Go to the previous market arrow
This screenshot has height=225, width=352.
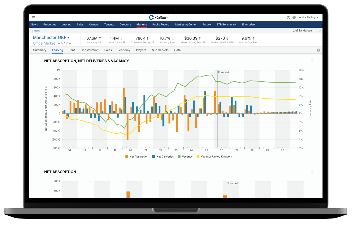pos(317,30)
